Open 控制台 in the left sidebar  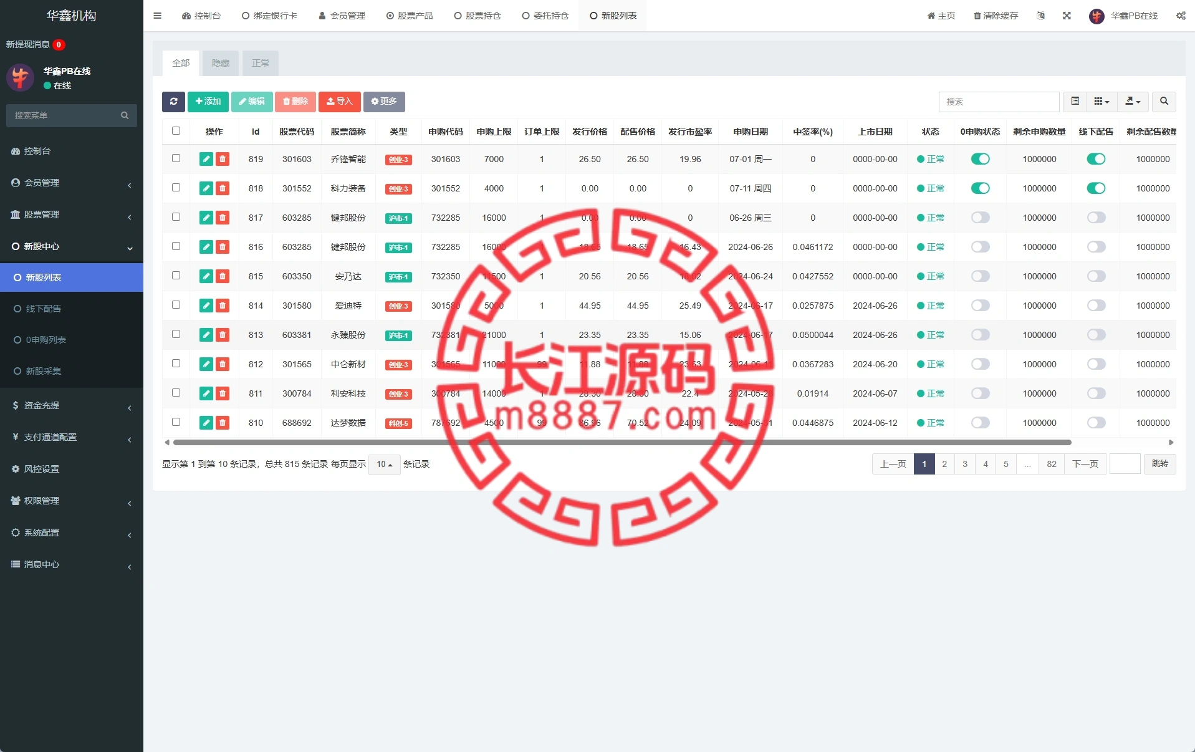pyautogui.click(x=72, y=151)
